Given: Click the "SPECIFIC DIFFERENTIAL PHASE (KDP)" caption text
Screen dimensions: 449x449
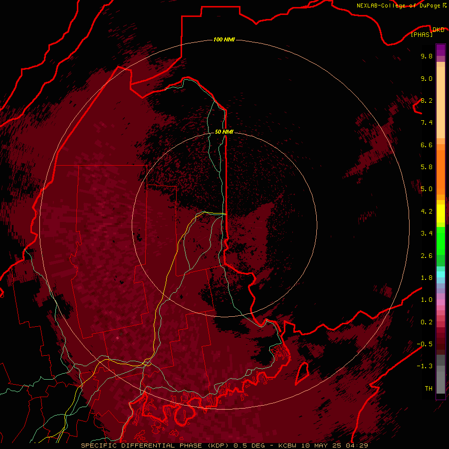Looking at the screenshot, I should pyautogui.click(x=156, y=446).
